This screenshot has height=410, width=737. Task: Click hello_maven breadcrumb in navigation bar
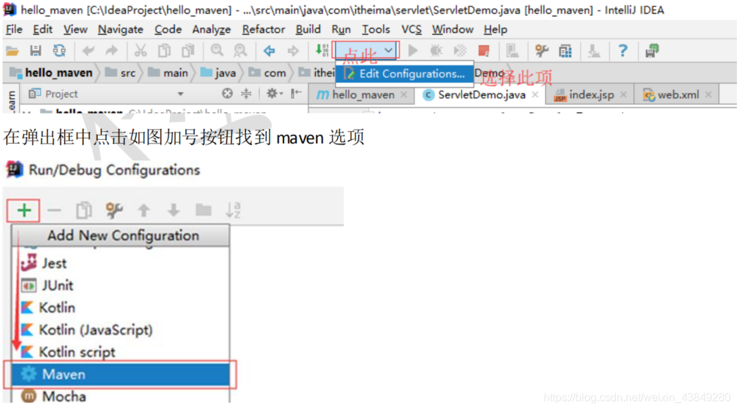click(51, 73)
